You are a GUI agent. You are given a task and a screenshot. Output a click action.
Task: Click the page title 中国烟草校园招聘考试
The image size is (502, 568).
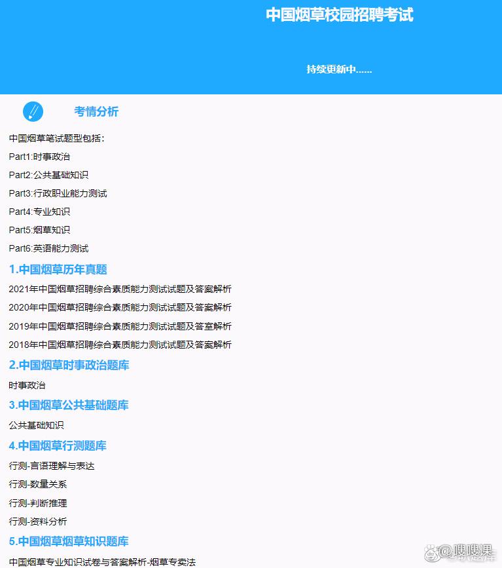point(340,15)
